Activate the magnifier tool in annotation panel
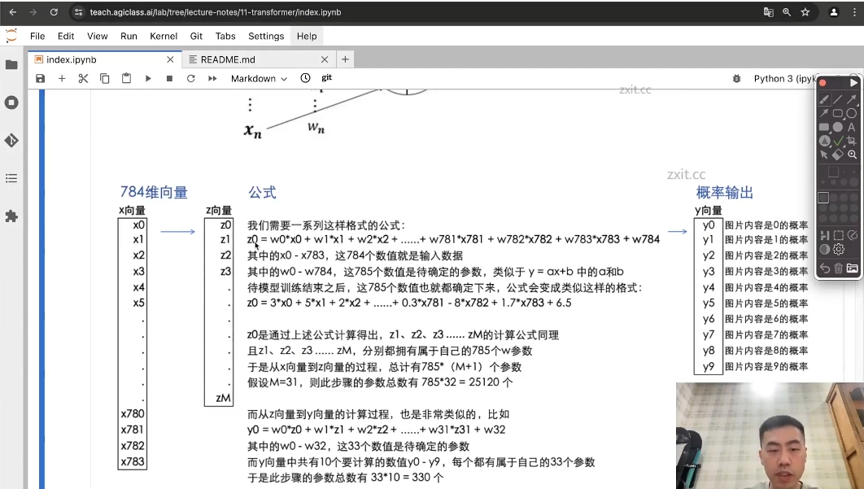This screenshot has width=864, height=489. tap(853, 155)
